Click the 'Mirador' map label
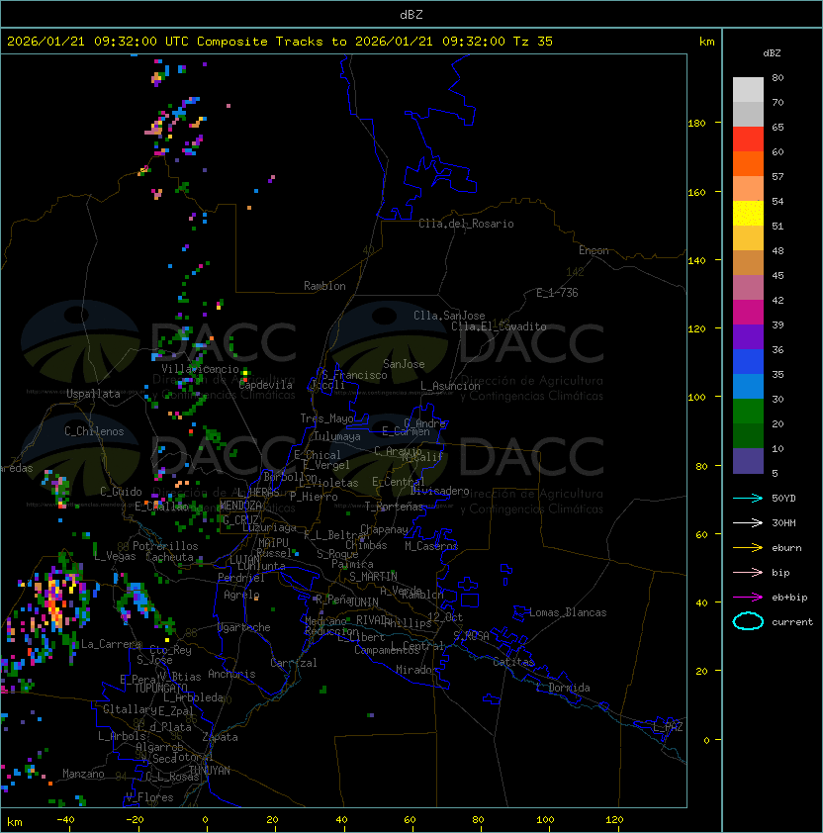Viewport: 823px width, 833px height. coord(417,670)
